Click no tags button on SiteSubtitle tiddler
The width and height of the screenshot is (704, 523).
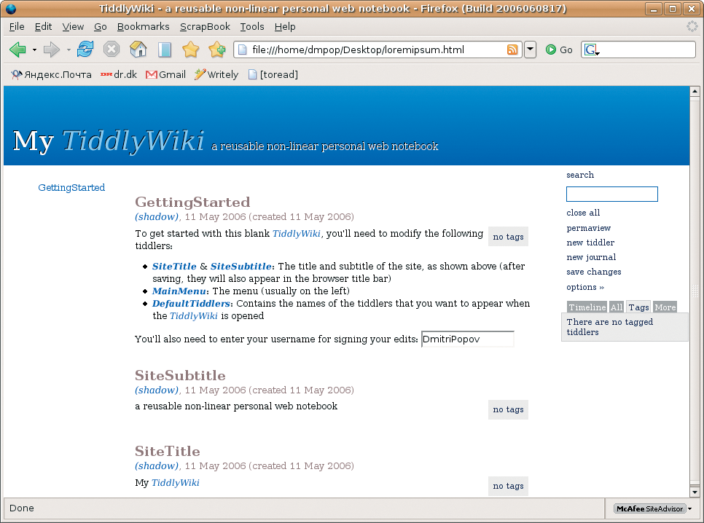pyautogui.click(x=508, y=409)
